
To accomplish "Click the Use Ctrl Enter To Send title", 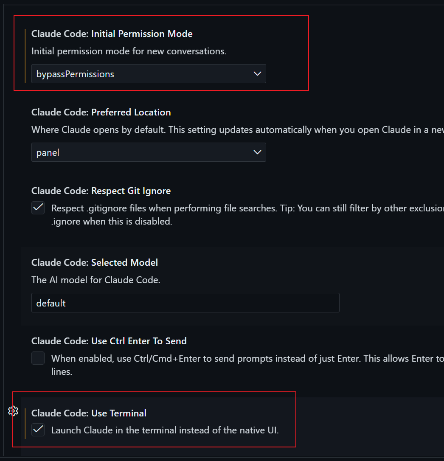I will (109, 341).
